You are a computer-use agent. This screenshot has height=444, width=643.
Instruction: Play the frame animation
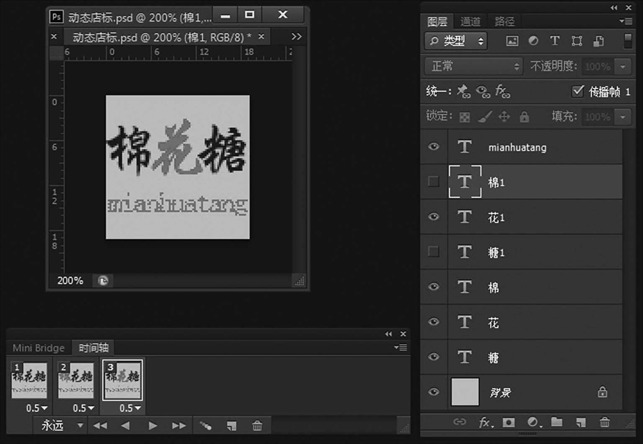pyautogui.click(x=153, y=426)
